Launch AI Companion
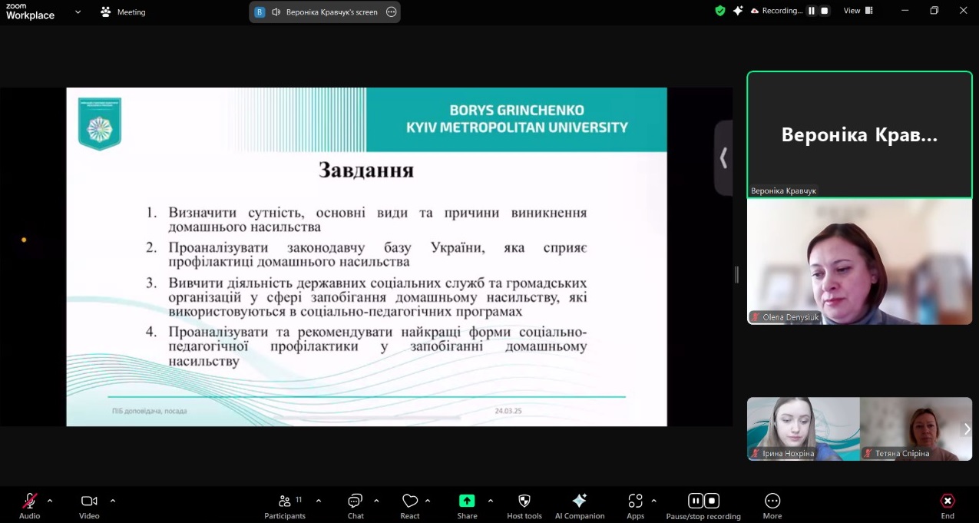This screenshot has width=979, height=523. click(580, 505)
